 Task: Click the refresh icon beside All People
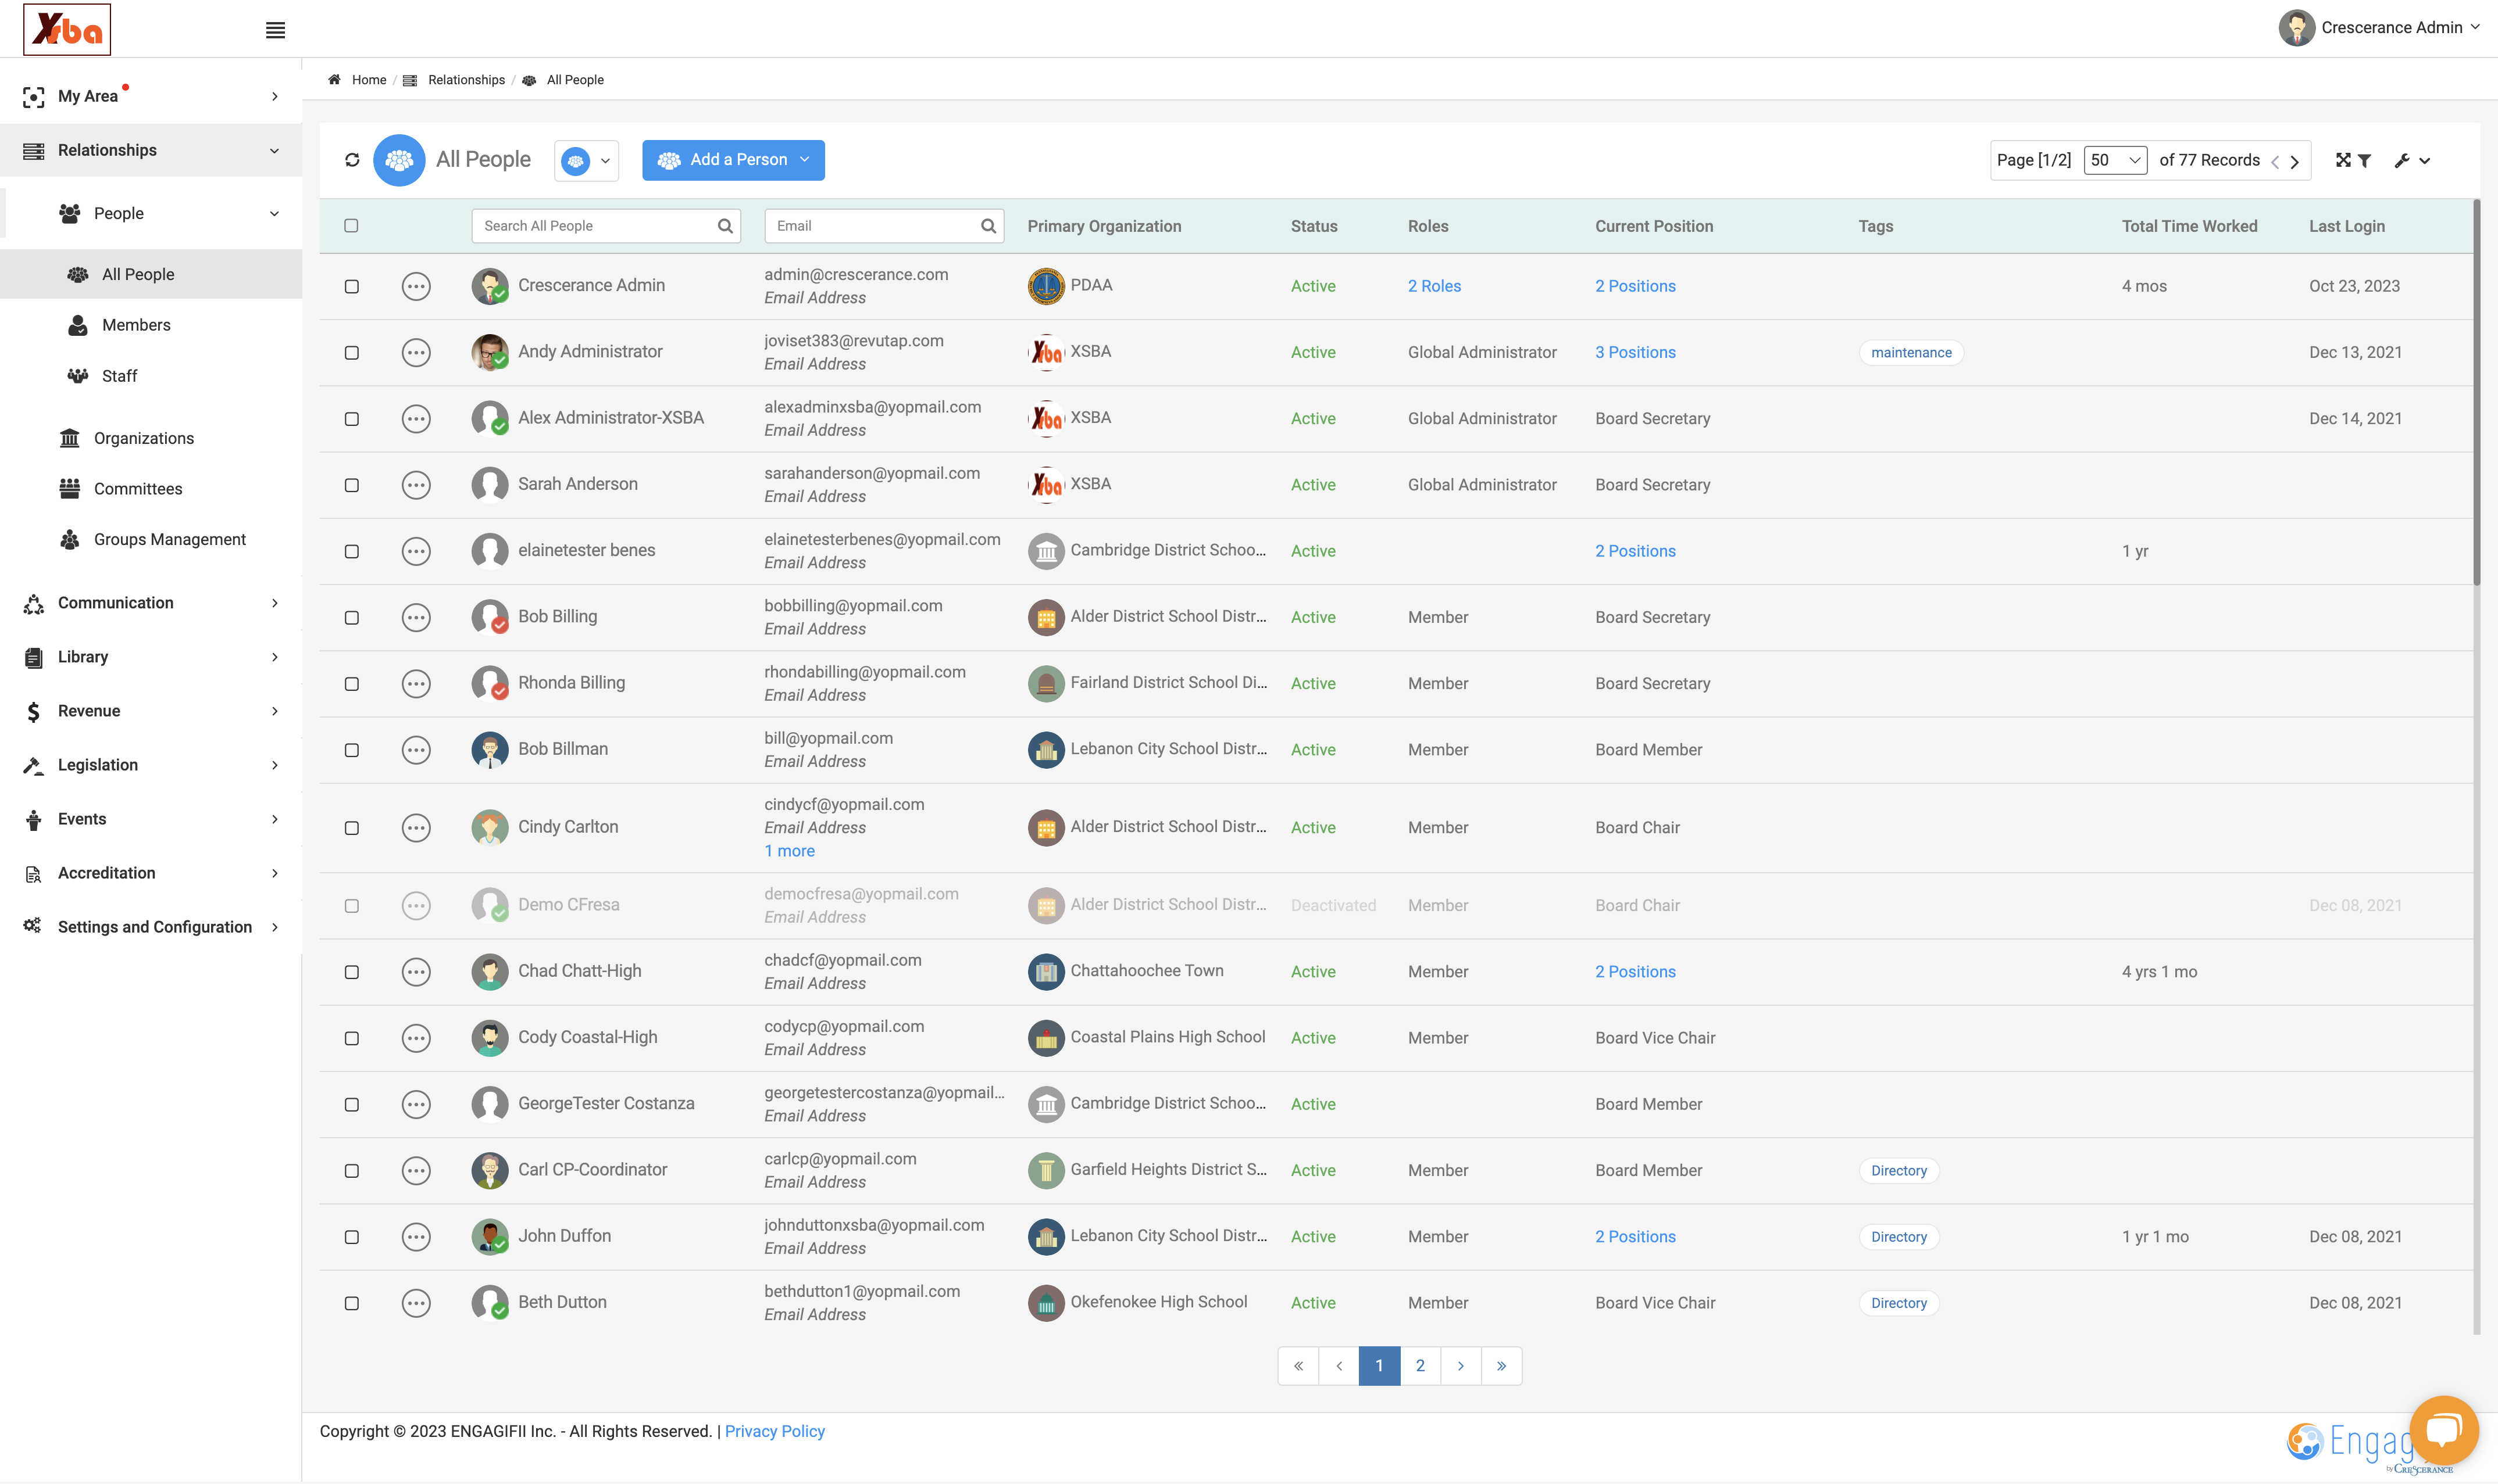coord(352,160)
